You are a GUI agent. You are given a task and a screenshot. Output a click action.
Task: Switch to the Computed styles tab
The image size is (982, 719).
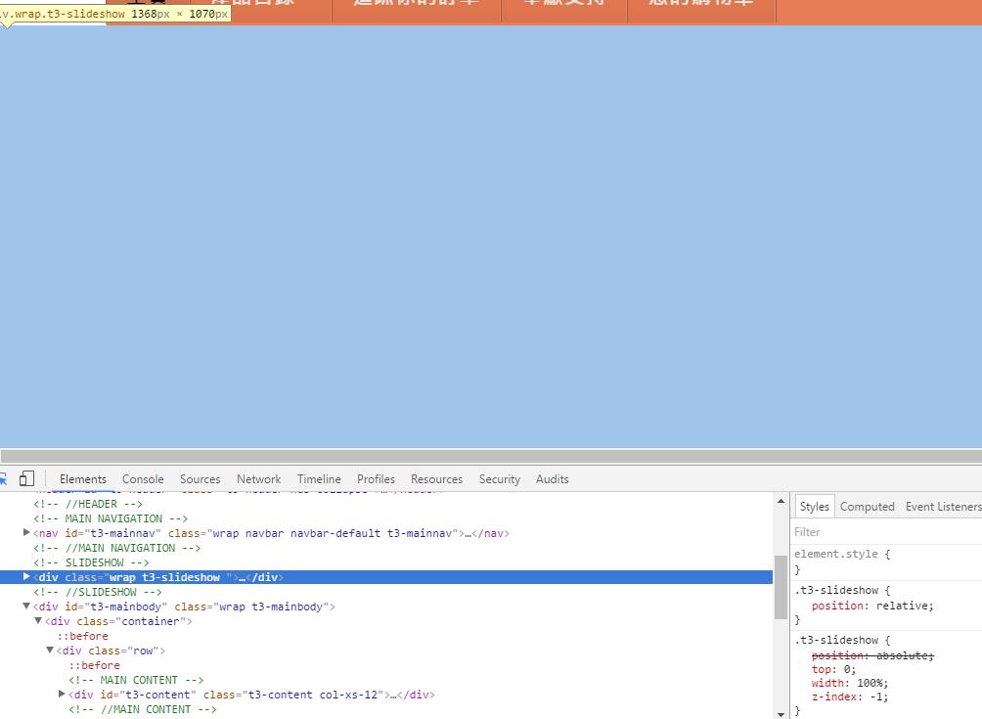click(x=867, y=507)
